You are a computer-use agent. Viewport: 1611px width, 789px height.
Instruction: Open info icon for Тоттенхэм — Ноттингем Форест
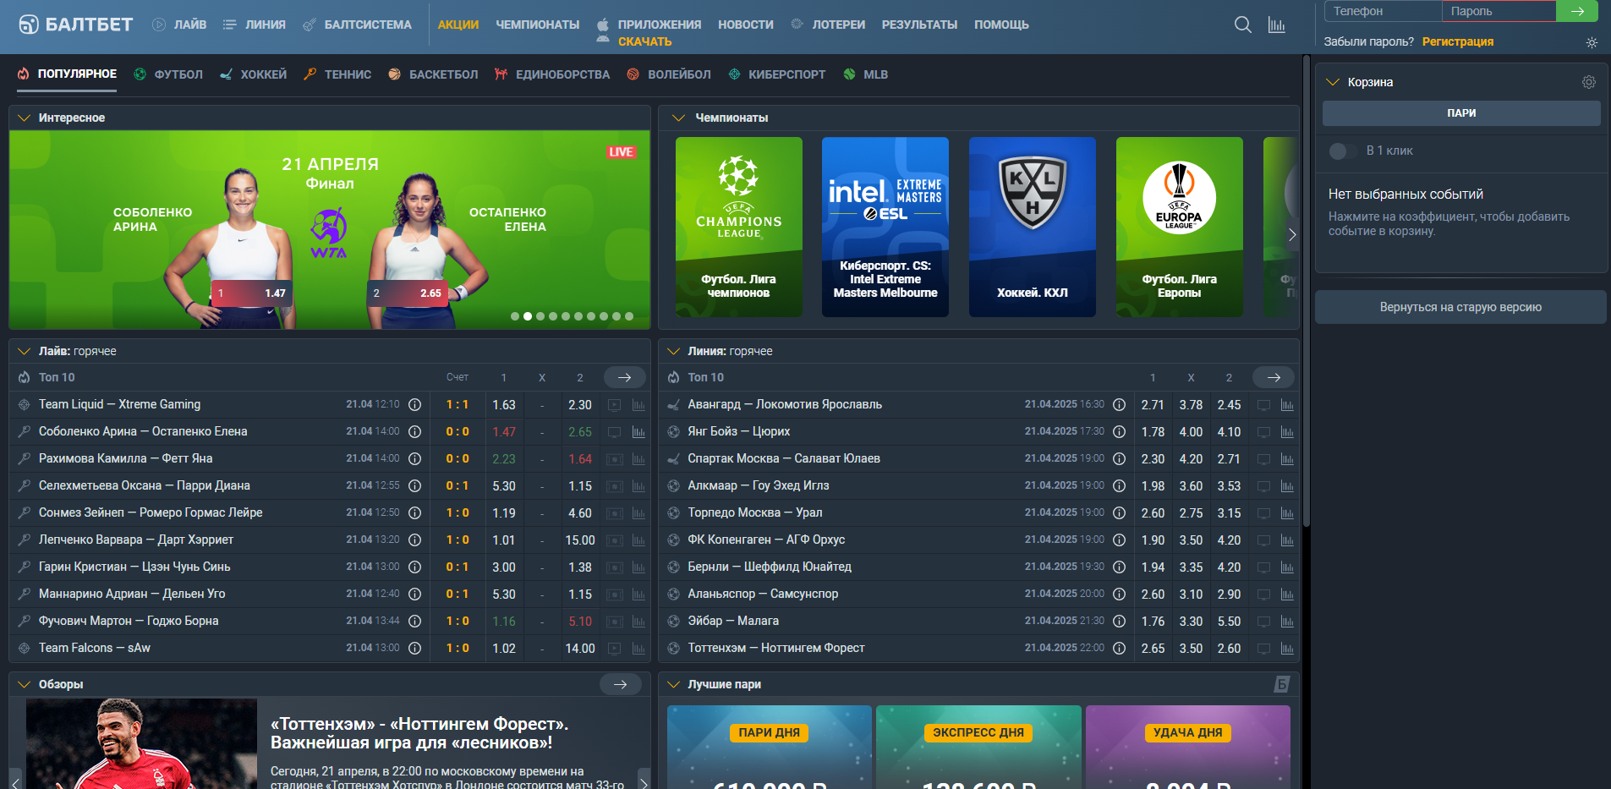coord(1119,649)
